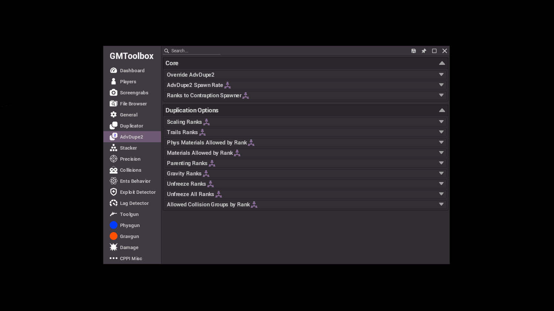The height and width of the screenshot is (311, 554).
Task: Open the AdvDupe2 sidebar tab
Action: coord(132,137)
